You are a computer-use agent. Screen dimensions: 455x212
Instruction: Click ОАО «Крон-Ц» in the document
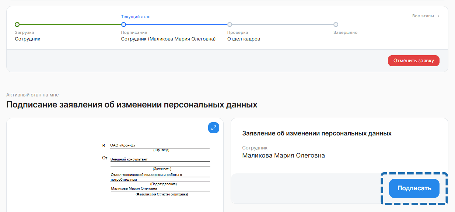click(x=123, y=145)
